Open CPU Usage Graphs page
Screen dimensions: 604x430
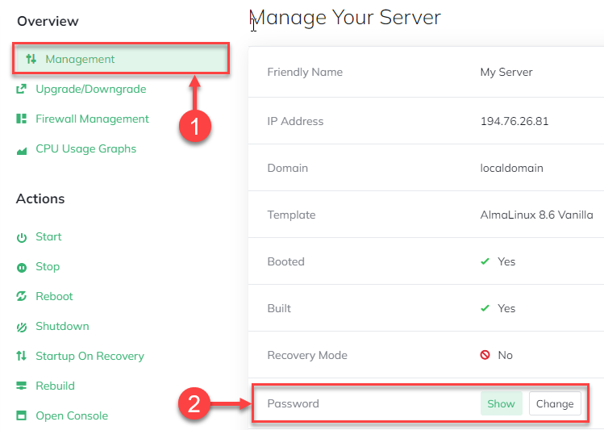click(x=85, y=148)
